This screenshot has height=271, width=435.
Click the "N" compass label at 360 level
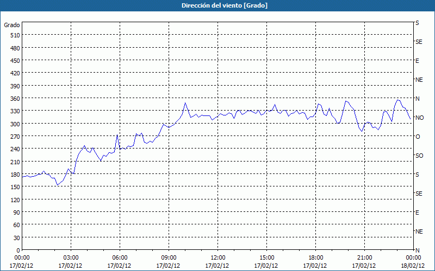pyautogui.click(x=417, y=99)
